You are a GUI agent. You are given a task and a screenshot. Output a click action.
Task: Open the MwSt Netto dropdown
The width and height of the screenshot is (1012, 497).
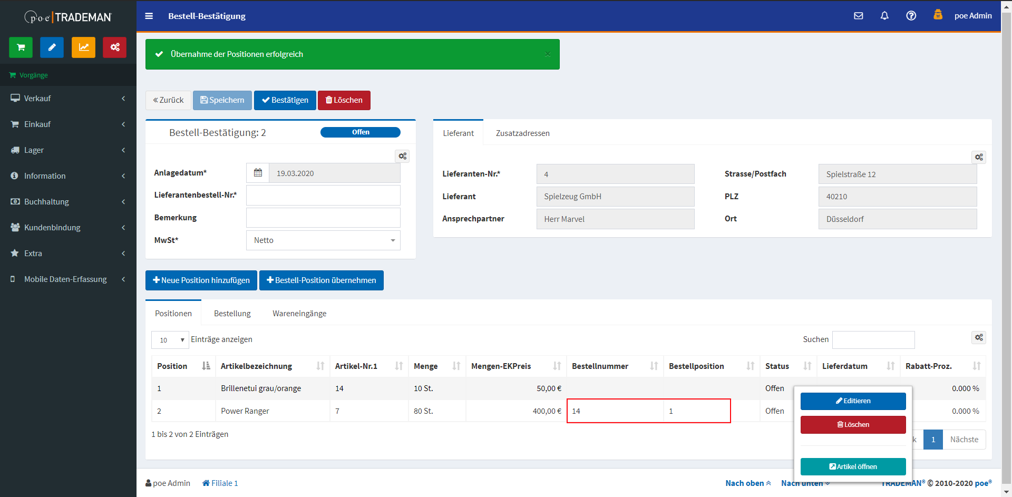[323, 240]
